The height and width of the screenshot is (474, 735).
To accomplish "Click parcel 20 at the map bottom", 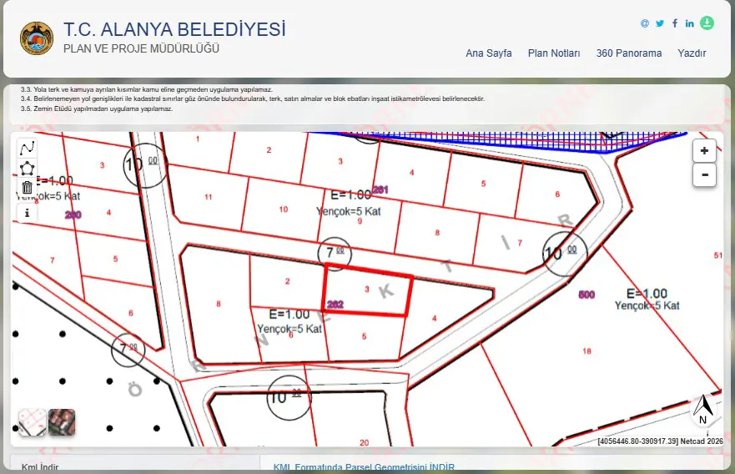I will tap(365, 442).
